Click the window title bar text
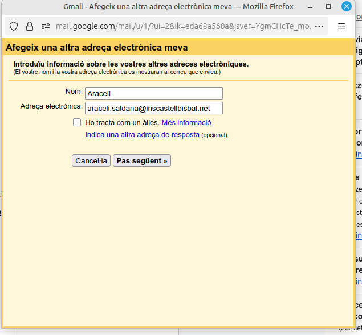This screenshot has height=335, width=362. click(x=178, y=6)
